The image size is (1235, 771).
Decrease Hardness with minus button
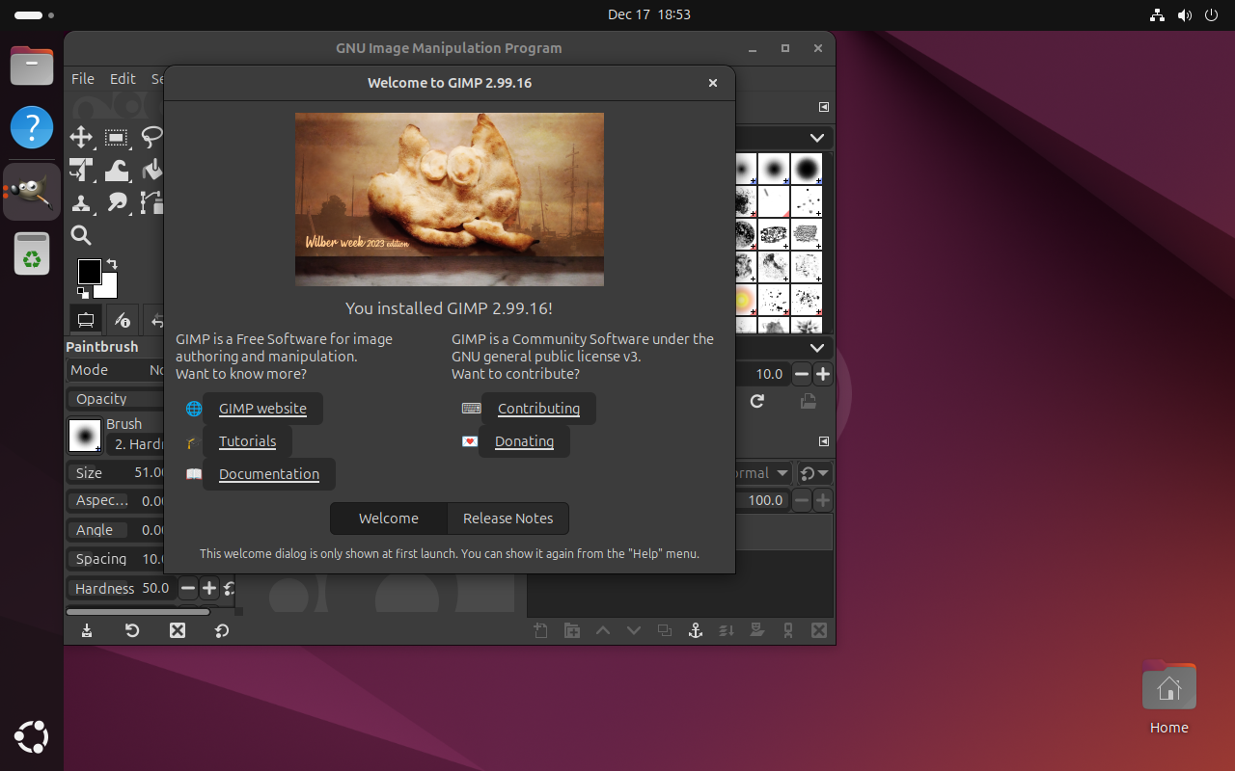click(188, 588)
